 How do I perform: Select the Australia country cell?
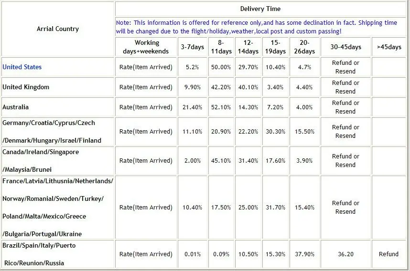tap(58, 107)
